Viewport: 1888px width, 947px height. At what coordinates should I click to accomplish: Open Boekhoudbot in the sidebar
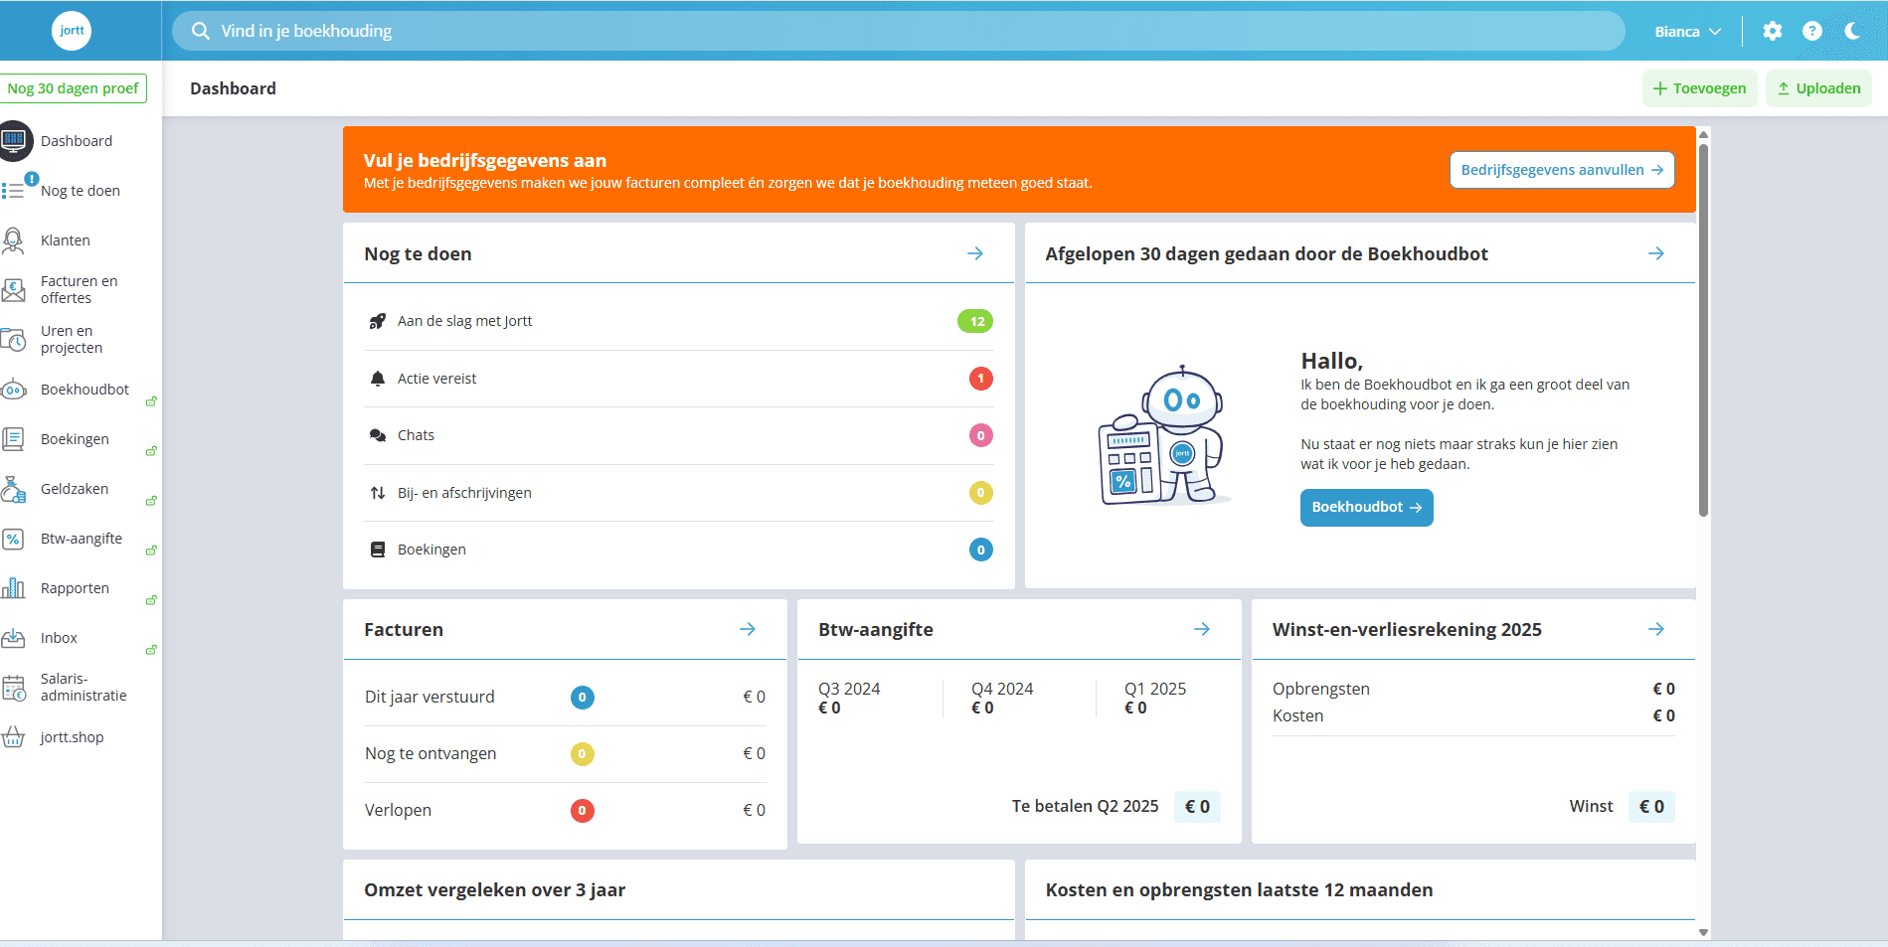tap(85, 390)
